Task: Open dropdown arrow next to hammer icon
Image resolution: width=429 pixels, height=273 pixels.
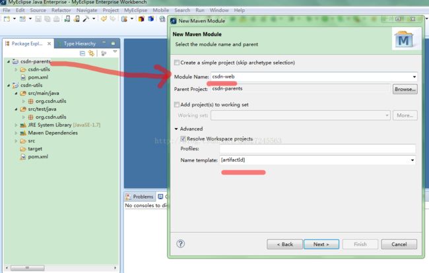Action: pos(94,19)
